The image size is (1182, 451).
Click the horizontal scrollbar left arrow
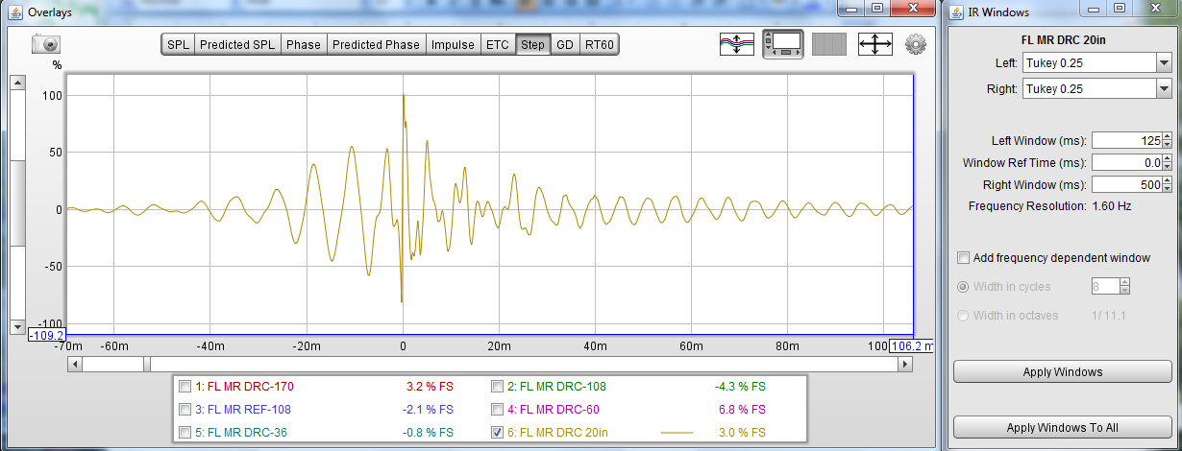74,364
